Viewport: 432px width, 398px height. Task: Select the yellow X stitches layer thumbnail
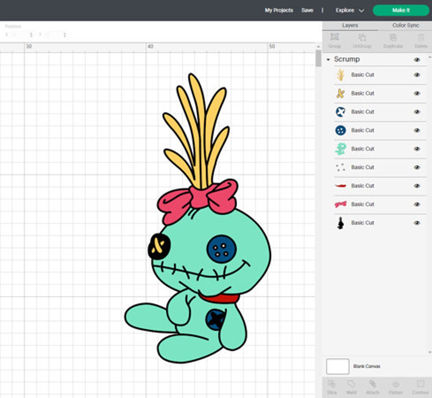341,93
